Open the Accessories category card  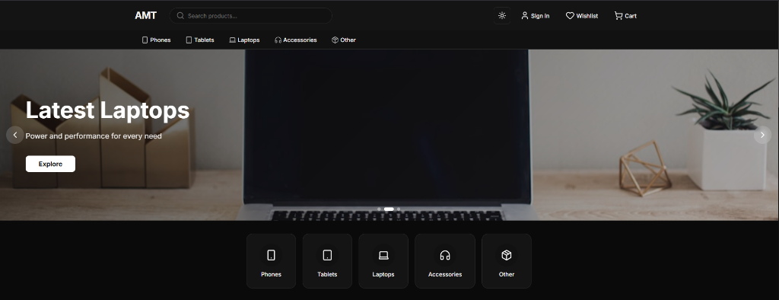pos(445,261)
